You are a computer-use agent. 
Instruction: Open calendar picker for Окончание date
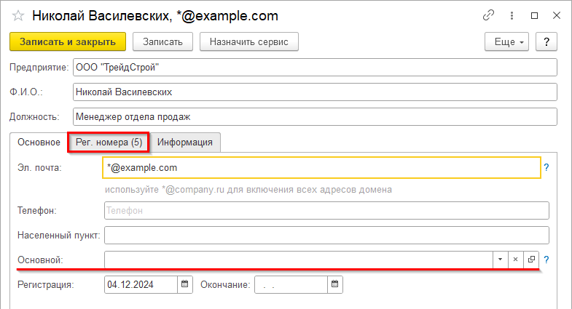point(334,284)
